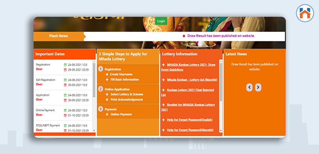Screen dimensions: 319x154
Task: Click the Important Dates scrollbar up arrow
Action: [x=94, y=61]
